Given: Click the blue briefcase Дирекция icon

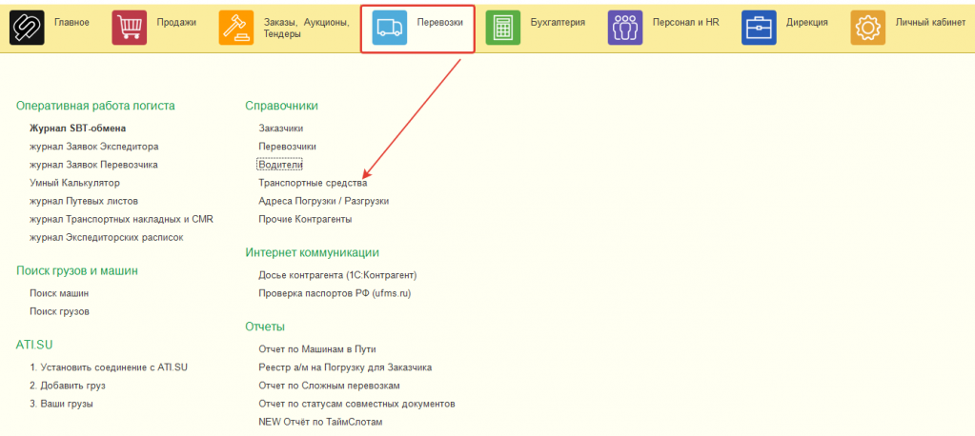Looking at the screenshot, I should coord(760,28).
